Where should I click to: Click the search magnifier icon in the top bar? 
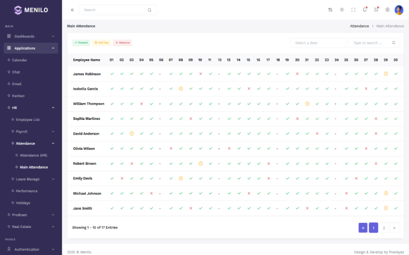pos(149,10)
